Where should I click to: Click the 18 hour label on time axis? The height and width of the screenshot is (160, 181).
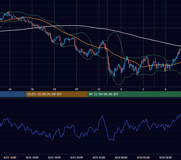54,89
